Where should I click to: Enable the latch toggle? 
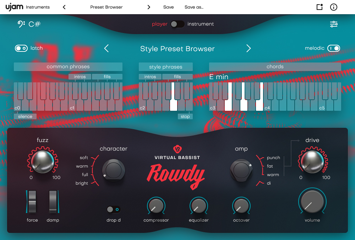coord(21,48)
